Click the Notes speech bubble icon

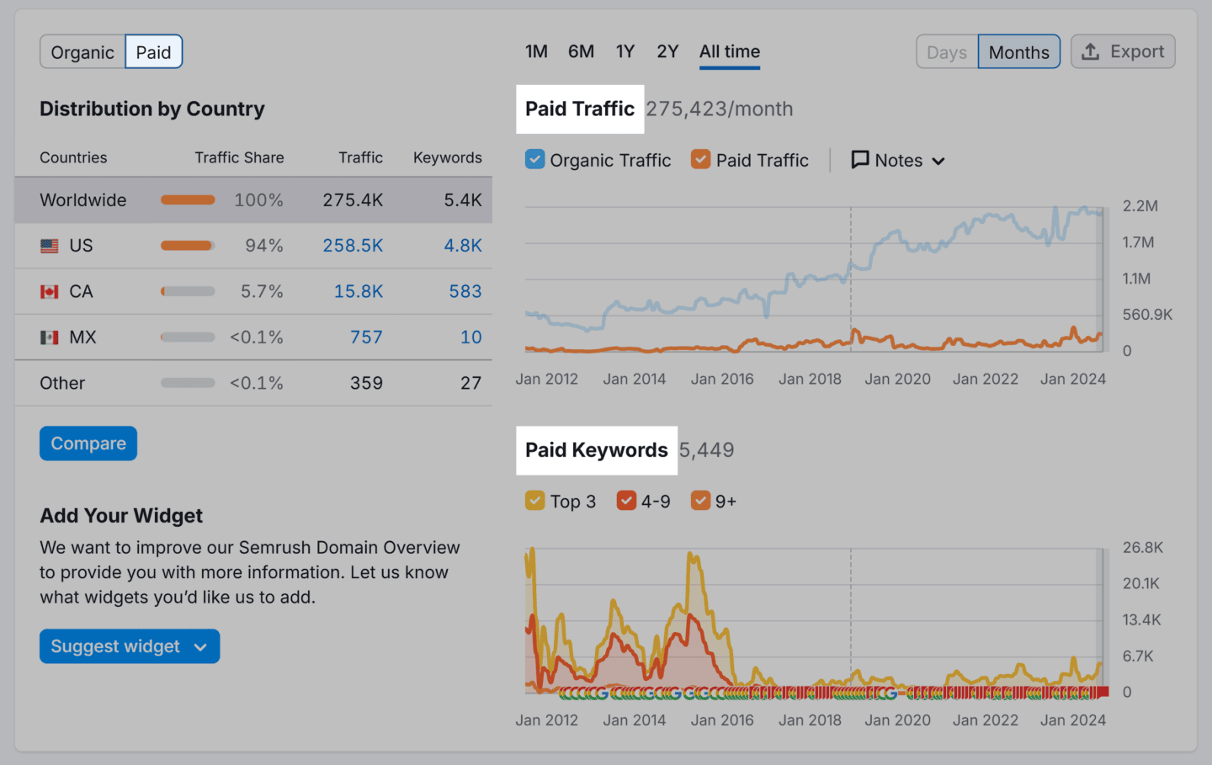pos(859,160)
